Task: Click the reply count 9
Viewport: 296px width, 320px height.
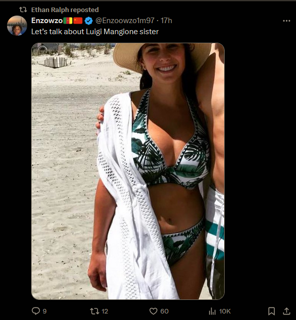Action: pyautogui.click(x=45, y=311)
